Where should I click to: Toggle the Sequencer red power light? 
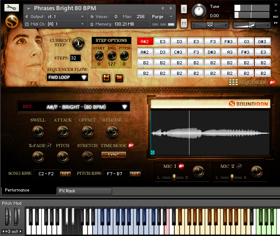[272, 82]
